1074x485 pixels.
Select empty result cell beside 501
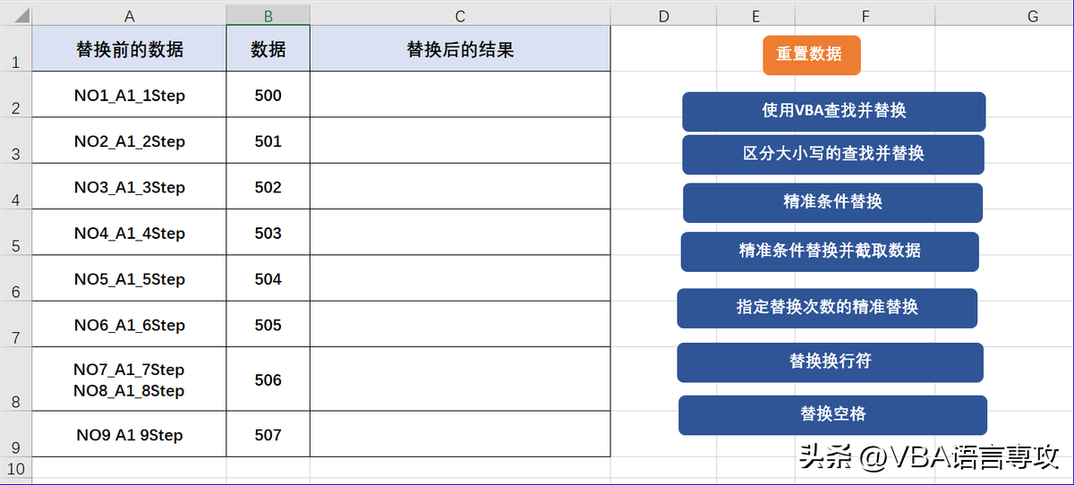click(x=460, y=140)
